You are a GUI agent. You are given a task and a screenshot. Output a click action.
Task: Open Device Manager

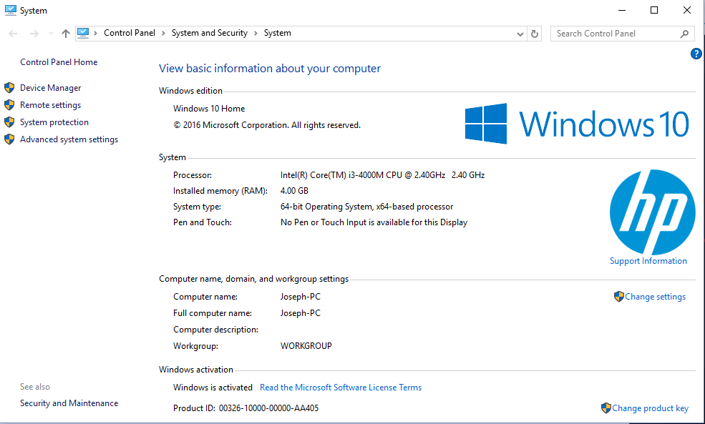(50, 88)
